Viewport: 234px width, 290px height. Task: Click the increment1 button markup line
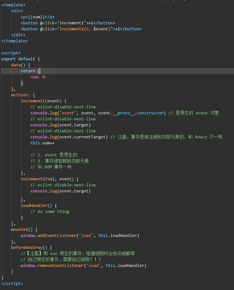pyautogui.click(x=68, y=23)
